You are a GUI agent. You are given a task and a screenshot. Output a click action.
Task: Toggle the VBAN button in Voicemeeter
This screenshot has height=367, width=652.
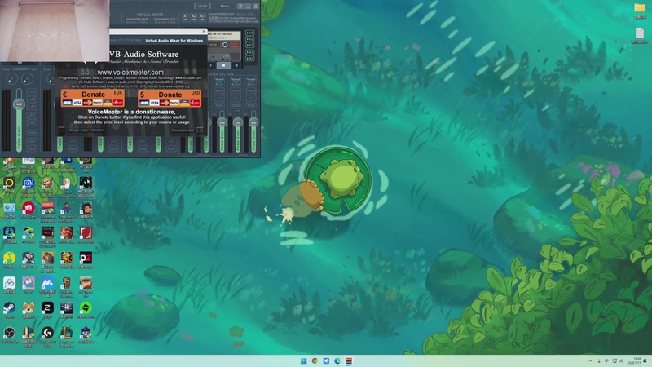[202, 7]
